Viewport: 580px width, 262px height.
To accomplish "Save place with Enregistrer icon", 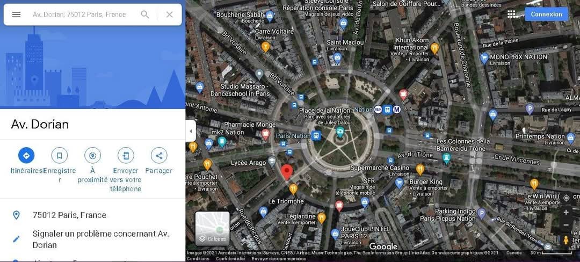I will coord(59,156).
